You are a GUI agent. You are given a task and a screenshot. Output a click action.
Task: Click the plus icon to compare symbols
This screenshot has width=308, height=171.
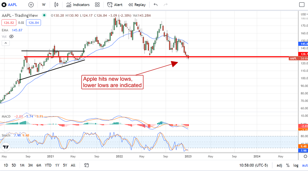point(31,5)
